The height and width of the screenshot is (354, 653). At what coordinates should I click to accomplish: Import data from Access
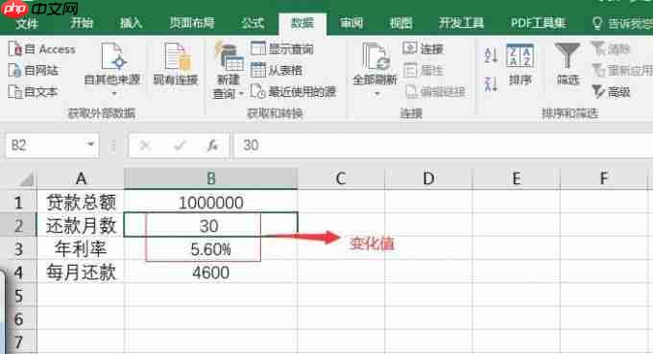click(x=41, y=49)
